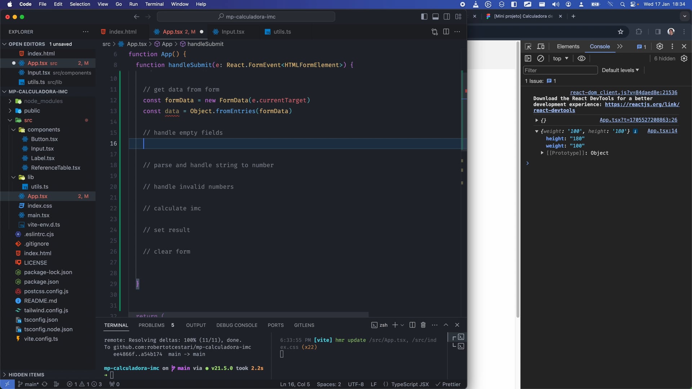Kill terminal with trash icon
The width and height of the screenshot is (692, 389).
click(x=423, y=325)
